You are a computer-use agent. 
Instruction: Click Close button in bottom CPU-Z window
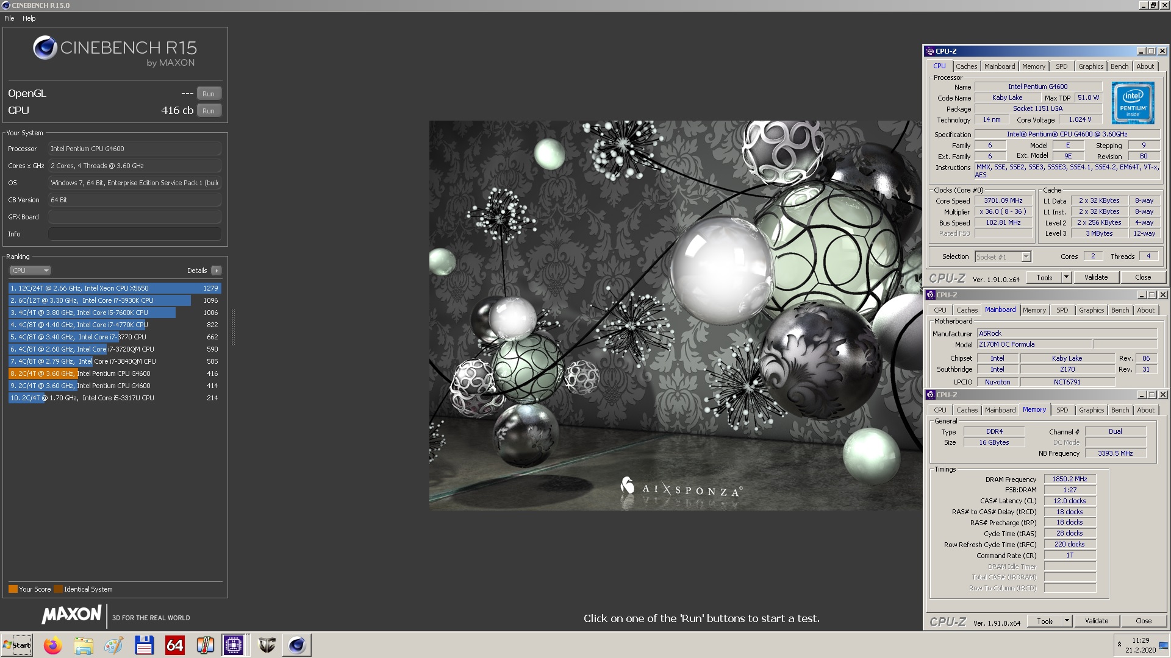(1144, 621)
